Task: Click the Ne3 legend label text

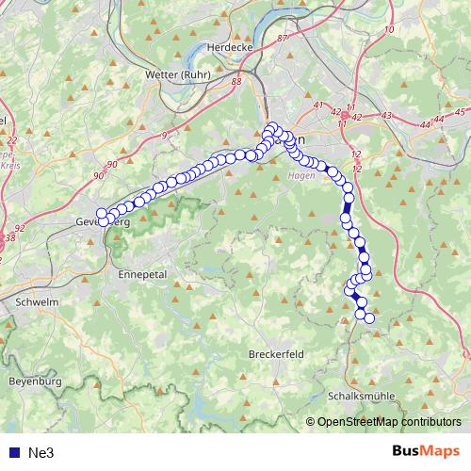Action: coord(41,453)
